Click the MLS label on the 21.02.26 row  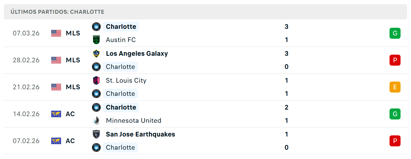click(73, 87)
